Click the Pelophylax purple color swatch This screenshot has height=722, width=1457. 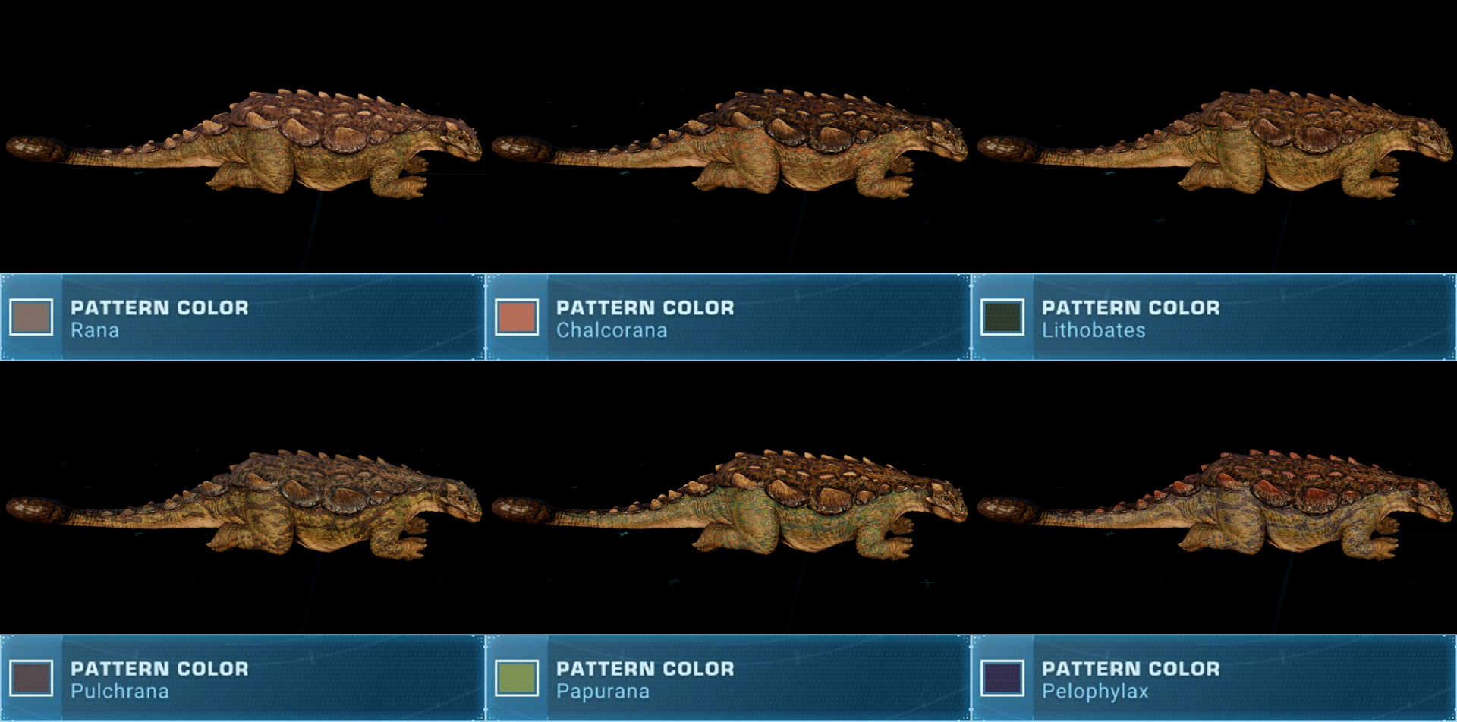point(1002,678)
